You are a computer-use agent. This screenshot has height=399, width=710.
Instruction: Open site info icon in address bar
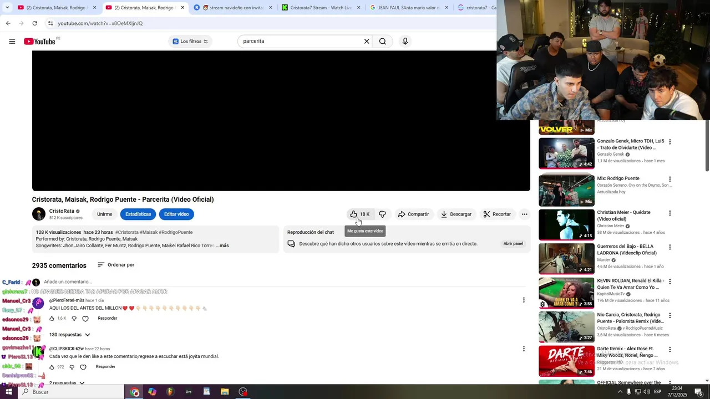50,23
